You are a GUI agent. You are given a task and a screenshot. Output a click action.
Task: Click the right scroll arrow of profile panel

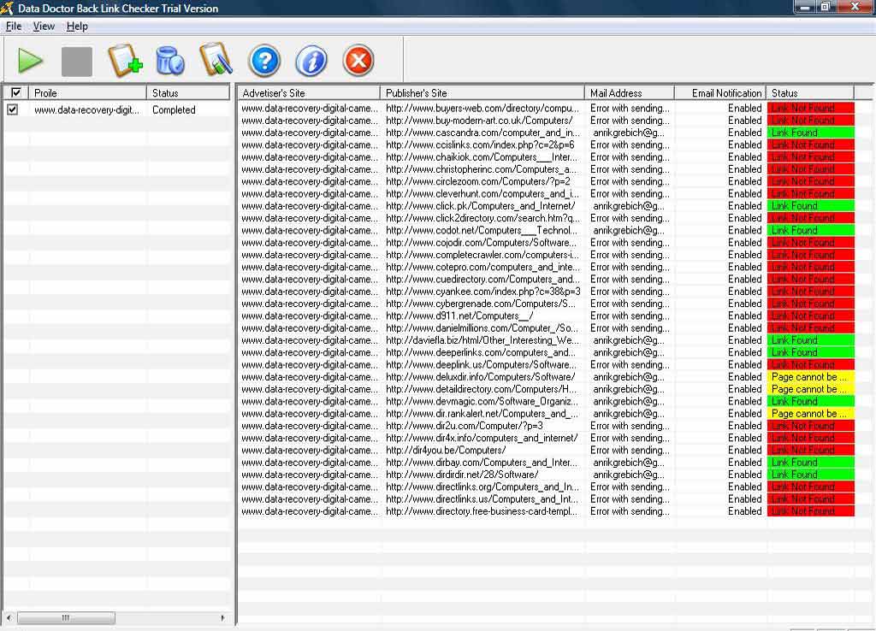click(223, 617)
